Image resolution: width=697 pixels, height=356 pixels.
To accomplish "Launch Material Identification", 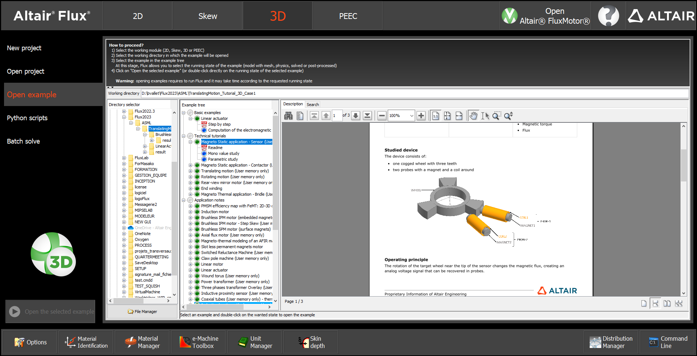I will click(87, 342).
